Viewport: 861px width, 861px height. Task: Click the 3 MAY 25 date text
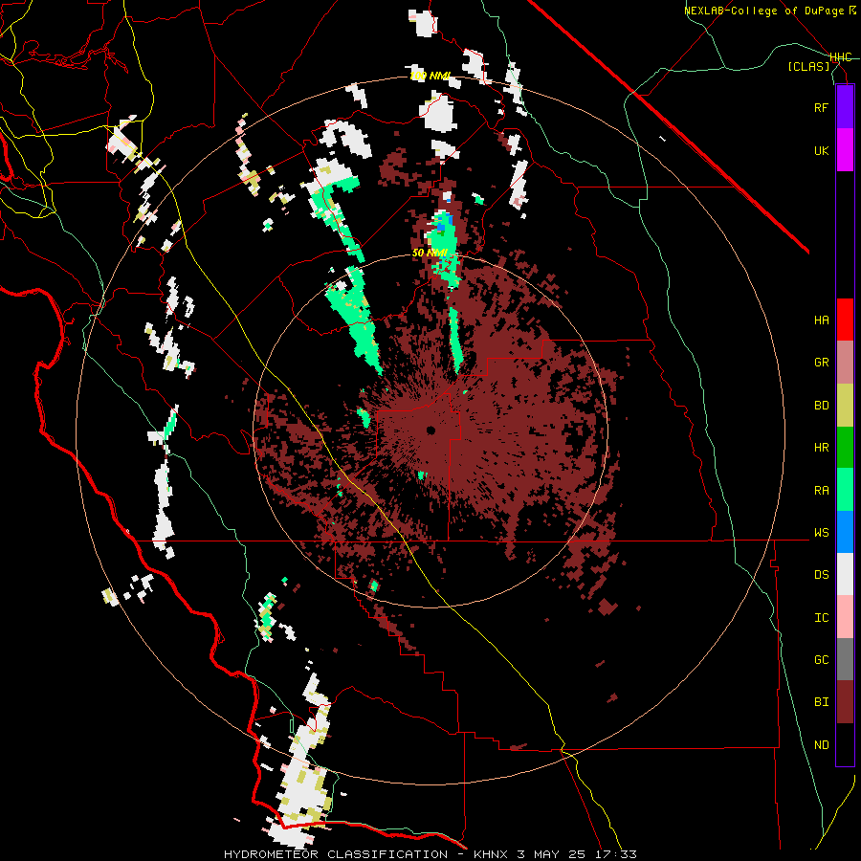[552, 854]
